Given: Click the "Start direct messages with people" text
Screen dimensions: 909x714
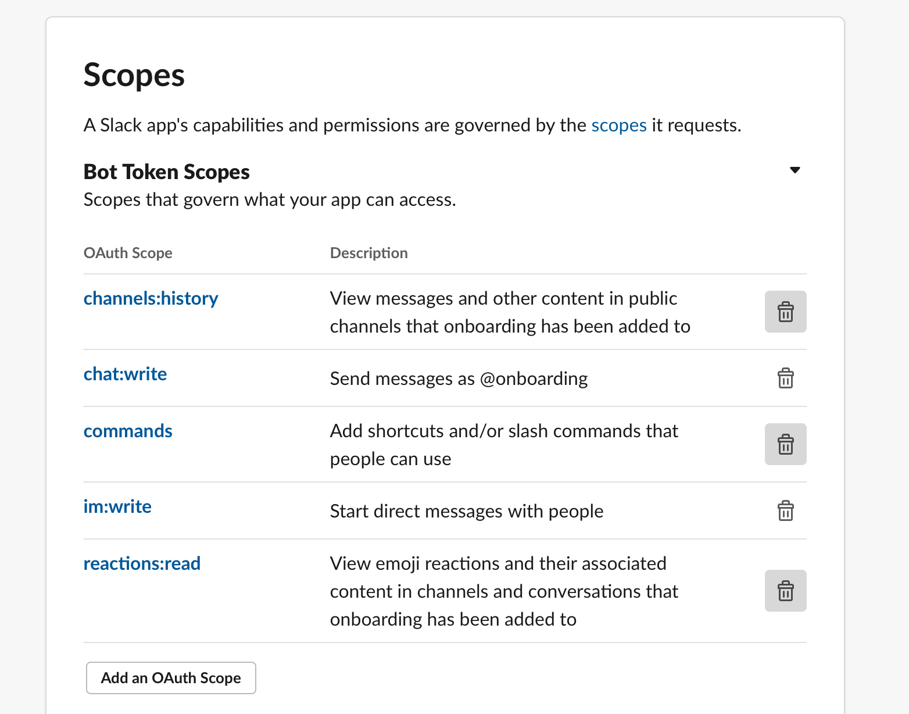Looking at the screenshot, I should [467, 511].
